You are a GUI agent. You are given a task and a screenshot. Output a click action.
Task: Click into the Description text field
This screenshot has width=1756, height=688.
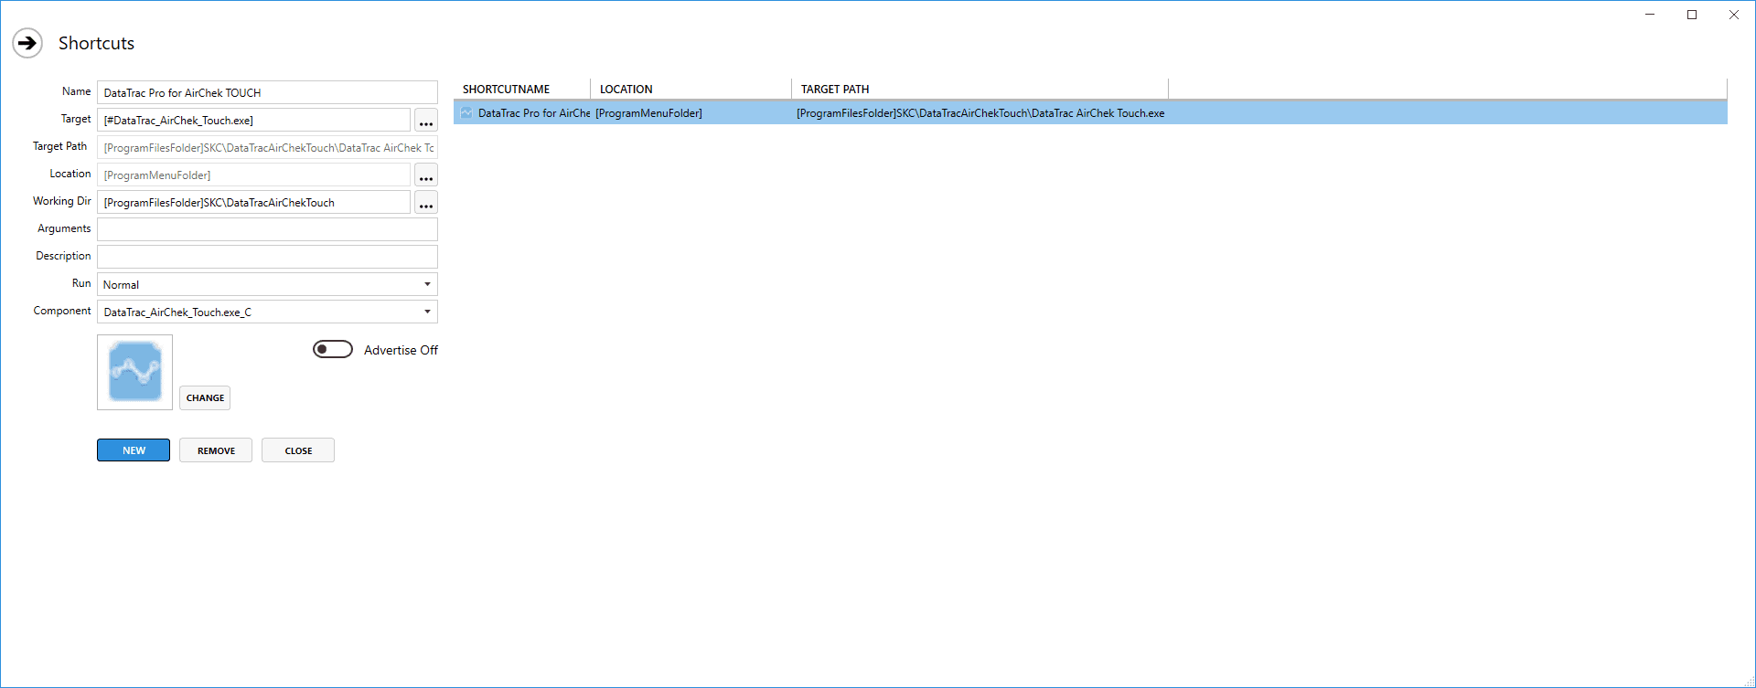[267, 257]
